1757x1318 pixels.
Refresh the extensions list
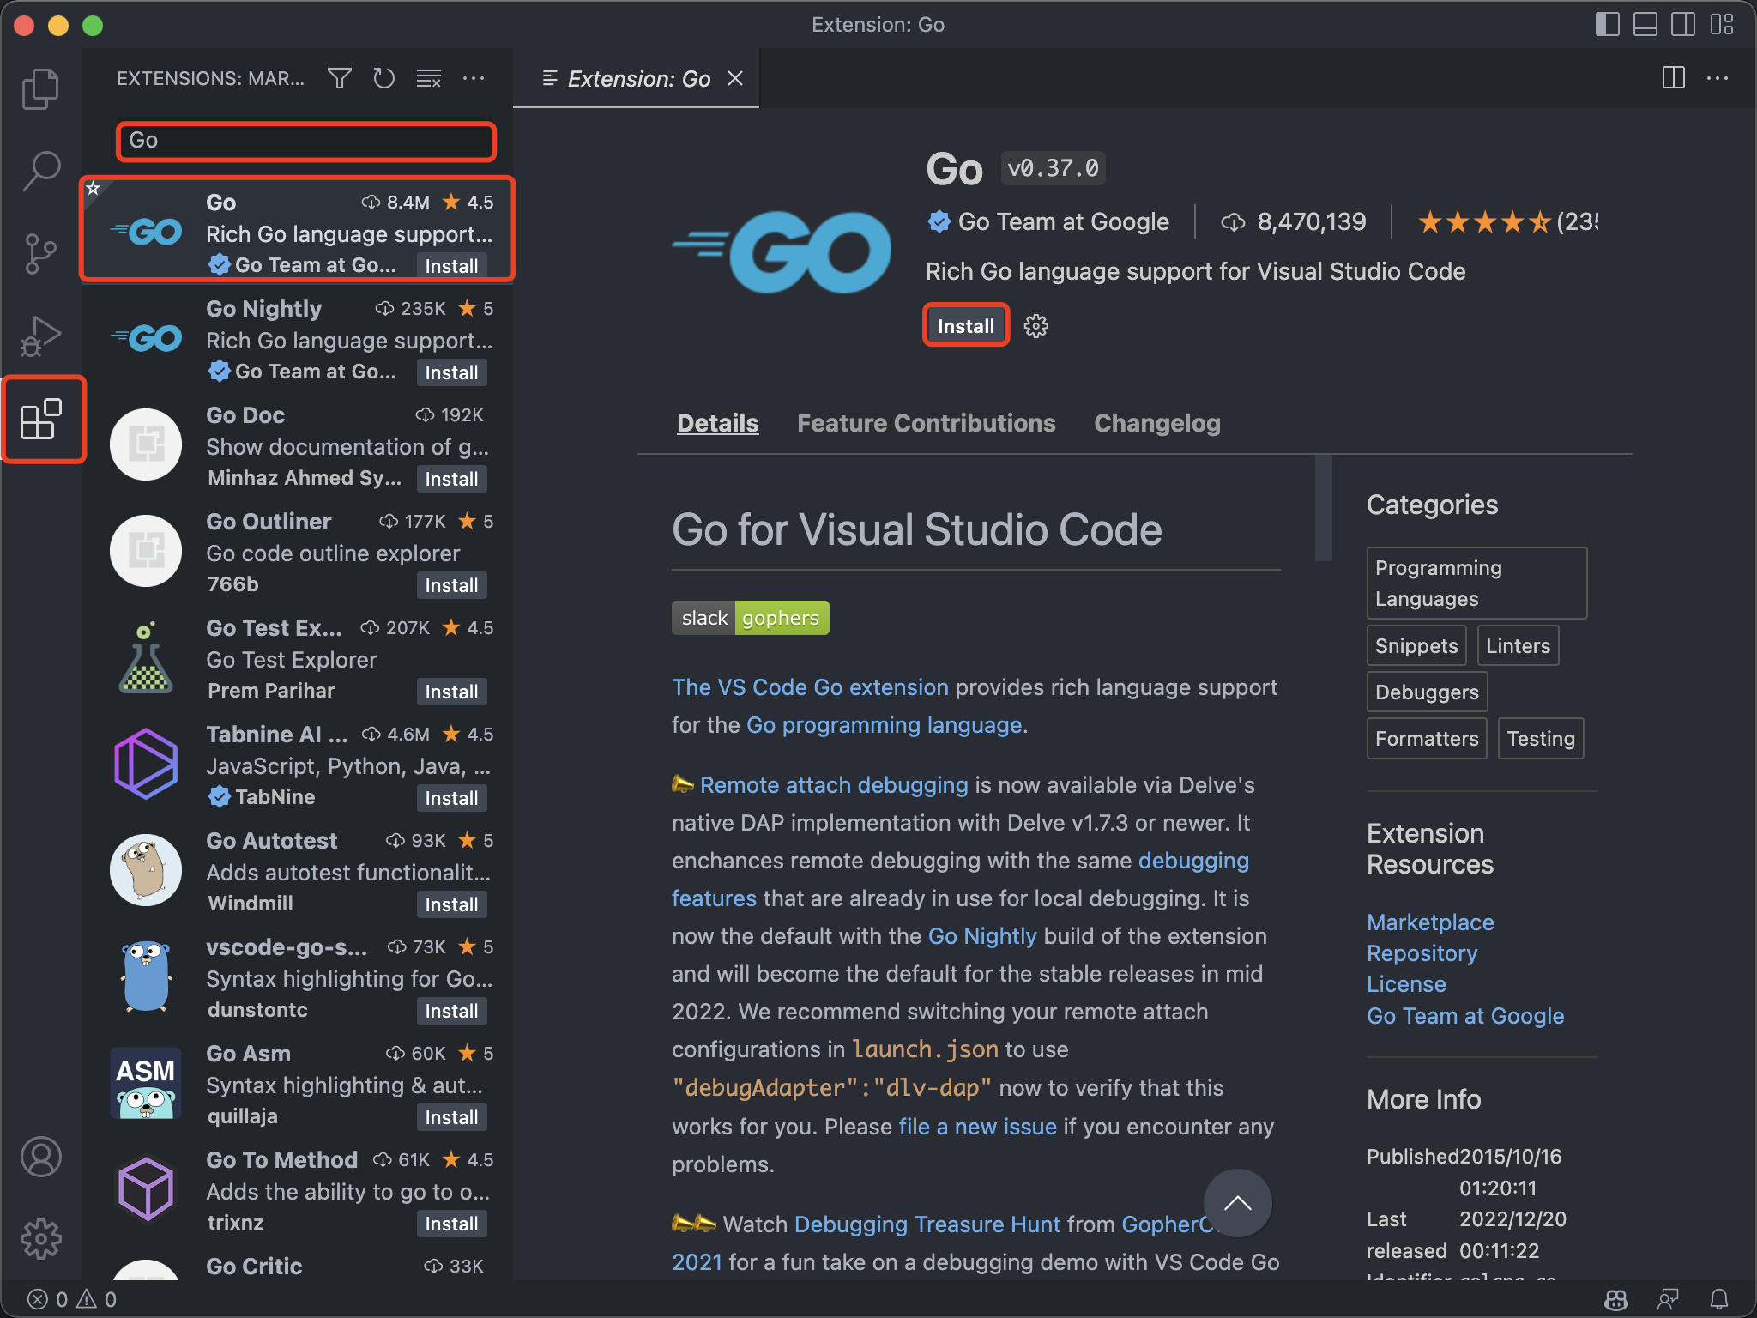tap(383, 78)
